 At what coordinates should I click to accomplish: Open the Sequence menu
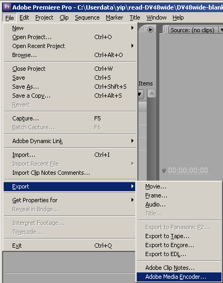[x=87, y=18]
